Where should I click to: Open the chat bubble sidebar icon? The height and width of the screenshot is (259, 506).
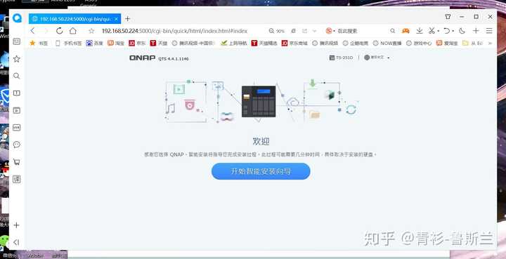pos(16,145)
